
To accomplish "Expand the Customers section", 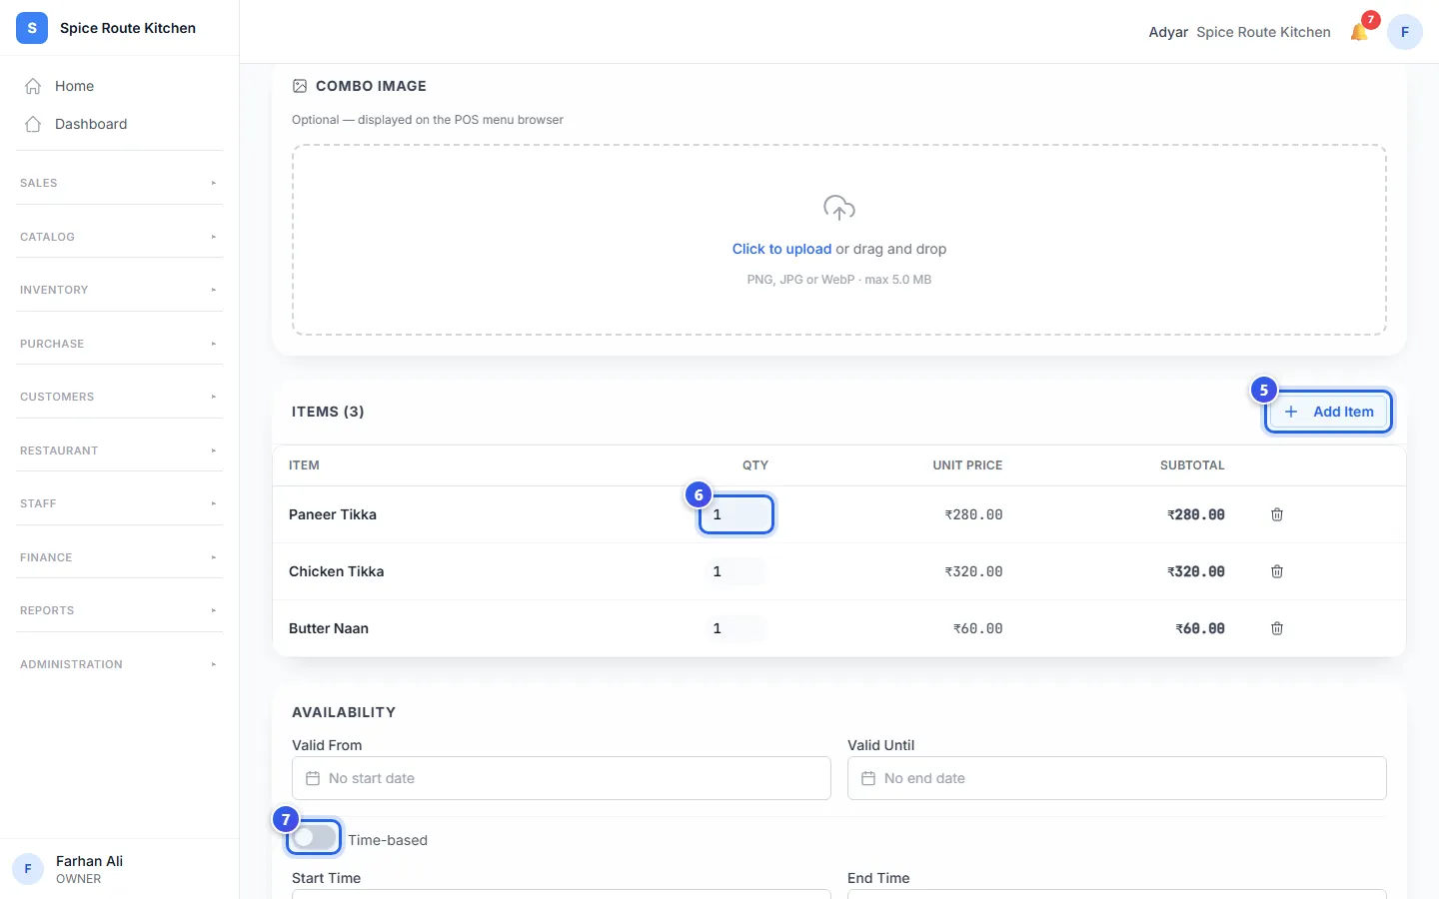I will click(119, 397).
